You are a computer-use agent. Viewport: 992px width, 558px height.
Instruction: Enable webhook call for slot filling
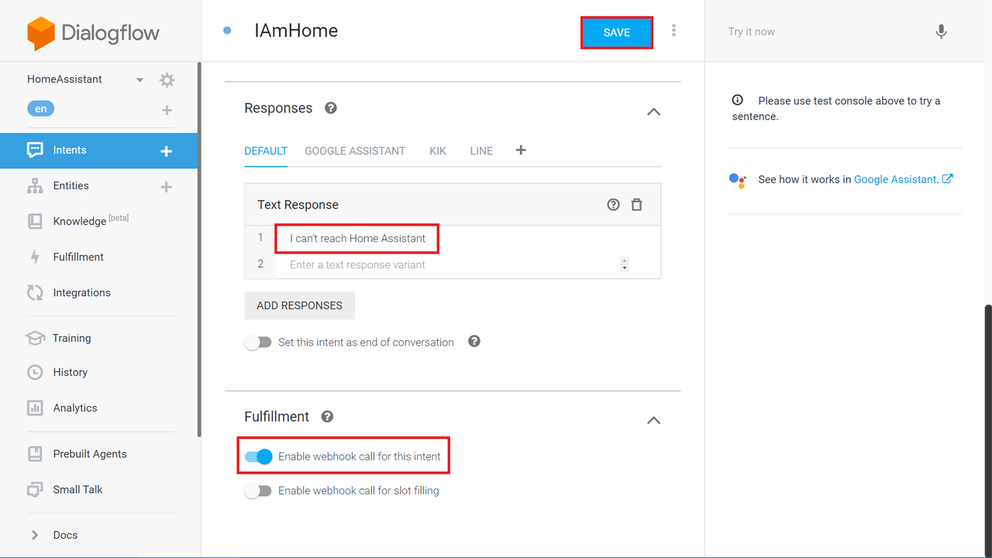point(258,491)
